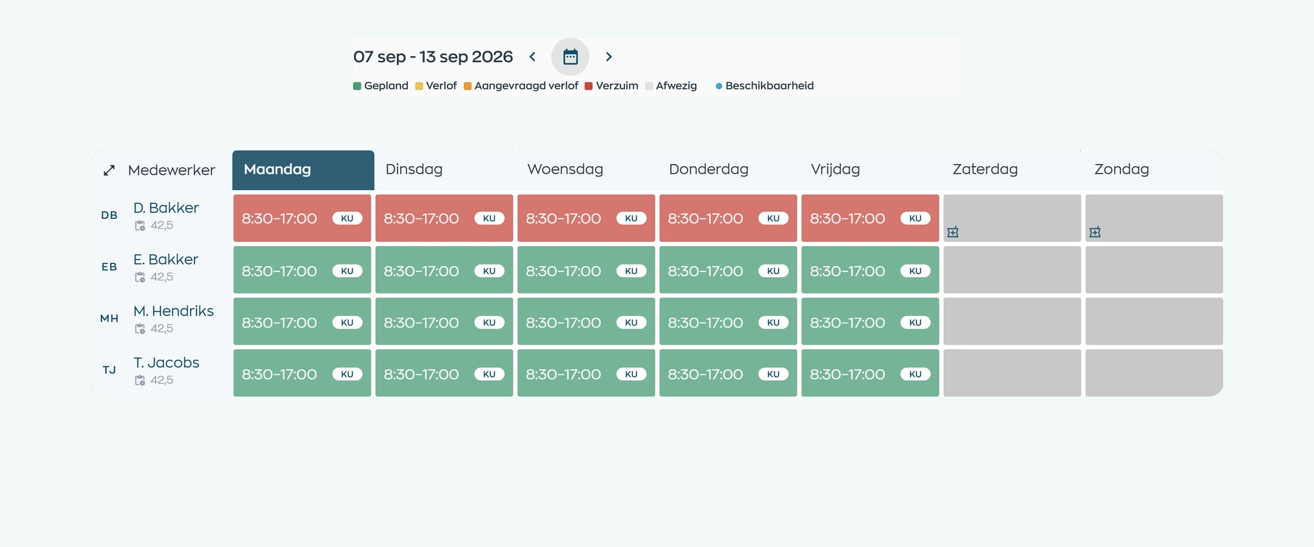
Task: Open T. Jacobs' Dinsdag shift
Action: click(444, 373)
